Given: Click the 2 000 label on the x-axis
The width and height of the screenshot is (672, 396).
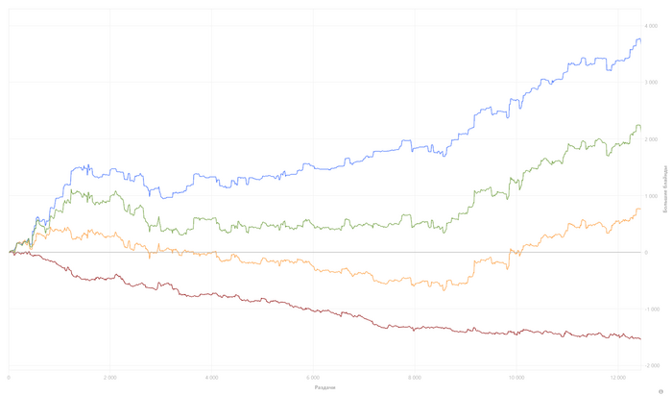Looking at the screenshot, I should pyautogui.click(x=110, y=376).
